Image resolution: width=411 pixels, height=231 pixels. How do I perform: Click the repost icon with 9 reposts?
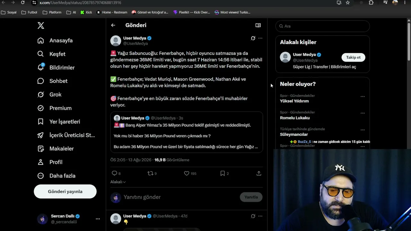(x=152, y=173)
